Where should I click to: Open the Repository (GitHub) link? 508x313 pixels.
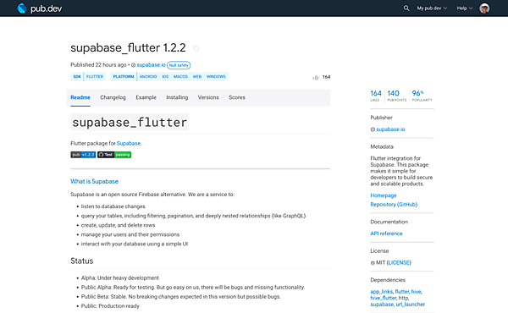(x=394, y=205)
